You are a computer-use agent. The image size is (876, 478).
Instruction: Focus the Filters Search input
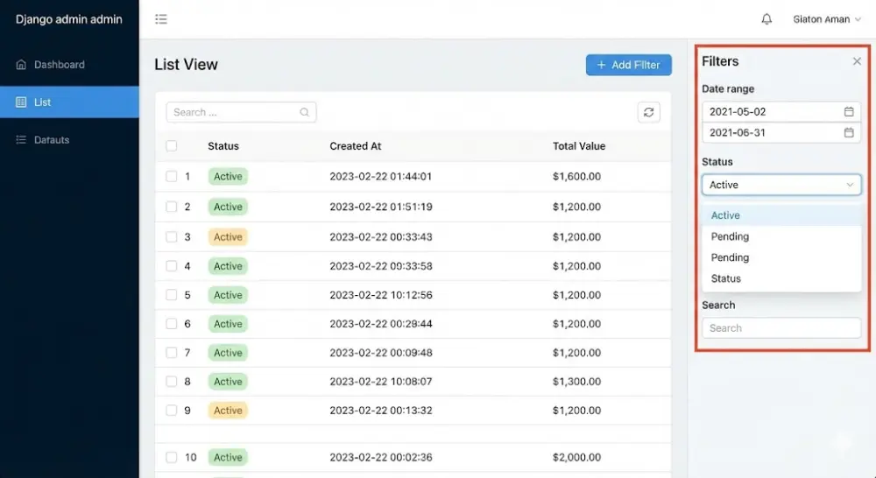781,327
